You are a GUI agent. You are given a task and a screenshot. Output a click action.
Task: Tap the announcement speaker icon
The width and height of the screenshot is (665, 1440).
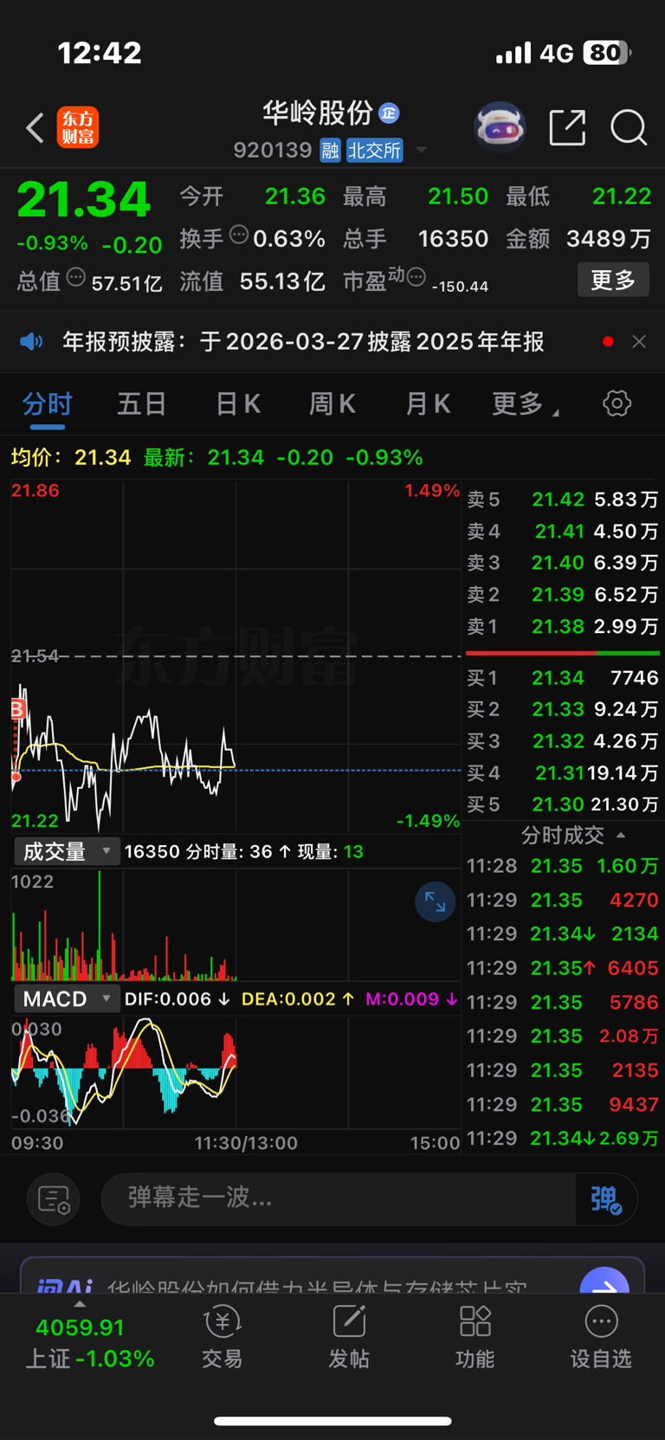pyautogui.click(x=31, y=342)
